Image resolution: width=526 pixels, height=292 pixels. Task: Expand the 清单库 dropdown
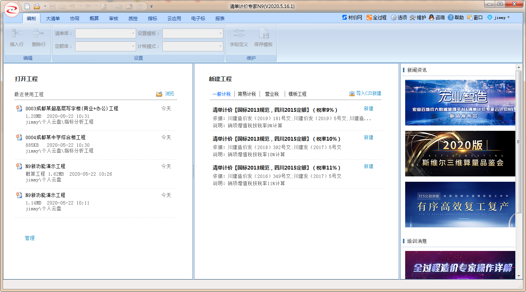coord(133,33)
